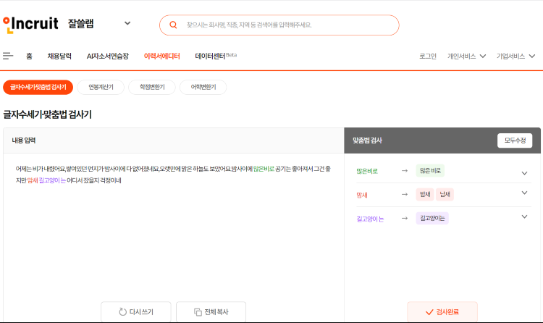Click the 검사완료 button
This screenshot has height=323, width=543.
click(x=442, y=312)
